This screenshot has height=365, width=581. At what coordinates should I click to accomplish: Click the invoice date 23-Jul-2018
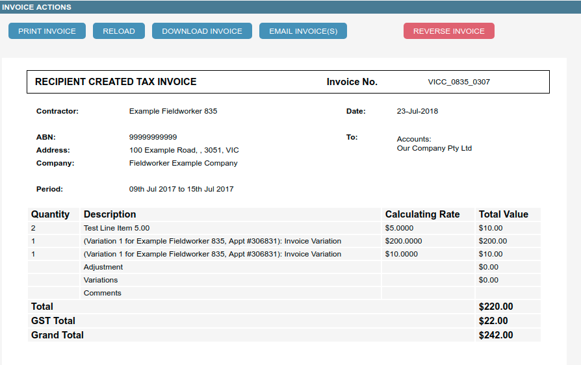click(x=417, y=111)
